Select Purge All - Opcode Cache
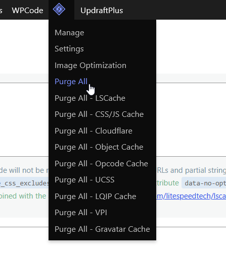 click(x=101, y=164)
